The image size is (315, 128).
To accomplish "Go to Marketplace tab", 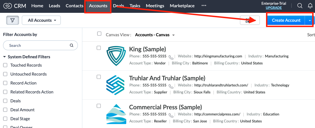I will pyautogui.click(x=182, y=6).
